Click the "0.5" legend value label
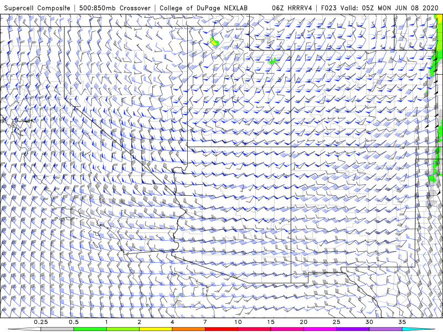Image resolution: width=443 pixels, height=332 pixels. (74, 322)
